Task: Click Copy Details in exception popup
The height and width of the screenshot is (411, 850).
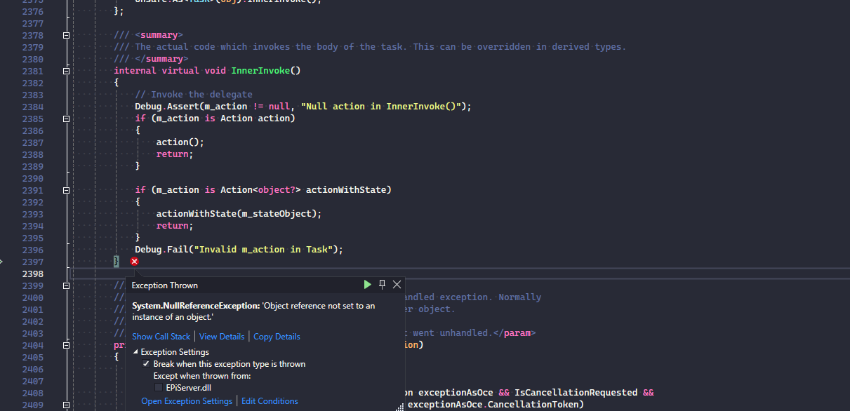Action: pyautogui.click(x=277, y=337)
